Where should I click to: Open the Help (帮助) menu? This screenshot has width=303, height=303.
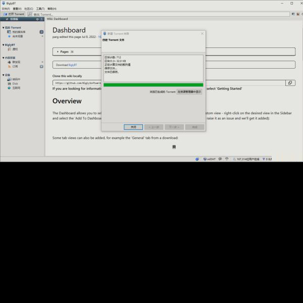coord(52,9)
